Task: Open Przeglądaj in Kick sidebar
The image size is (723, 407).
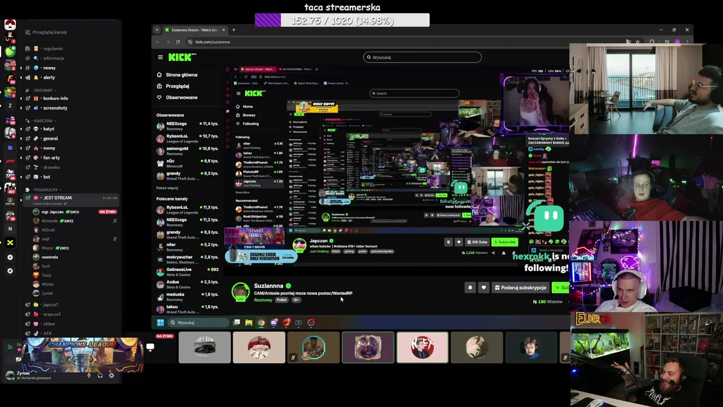Action: (x=173, y=86)
